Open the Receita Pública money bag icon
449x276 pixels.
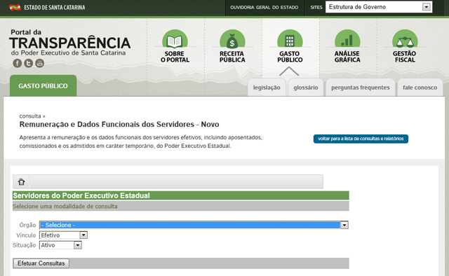(x=232, y=39)
